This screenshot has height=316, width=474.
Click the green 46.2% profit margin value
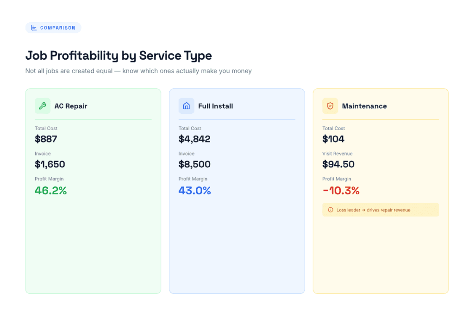pyautogui.click(x=50, y=190)
